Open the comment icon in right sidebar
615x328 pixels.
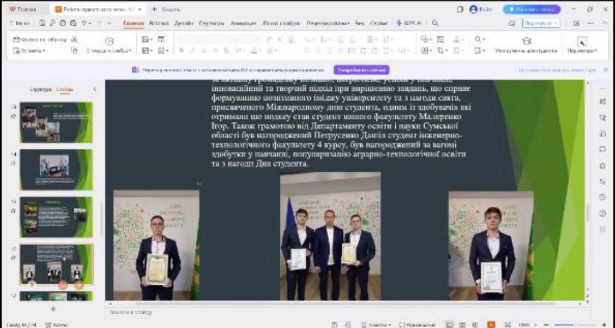pos(602,149)
